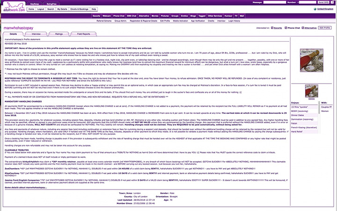The image size is (337, 211).
Task: Switch to the Ratings tab
Action: 59,34
